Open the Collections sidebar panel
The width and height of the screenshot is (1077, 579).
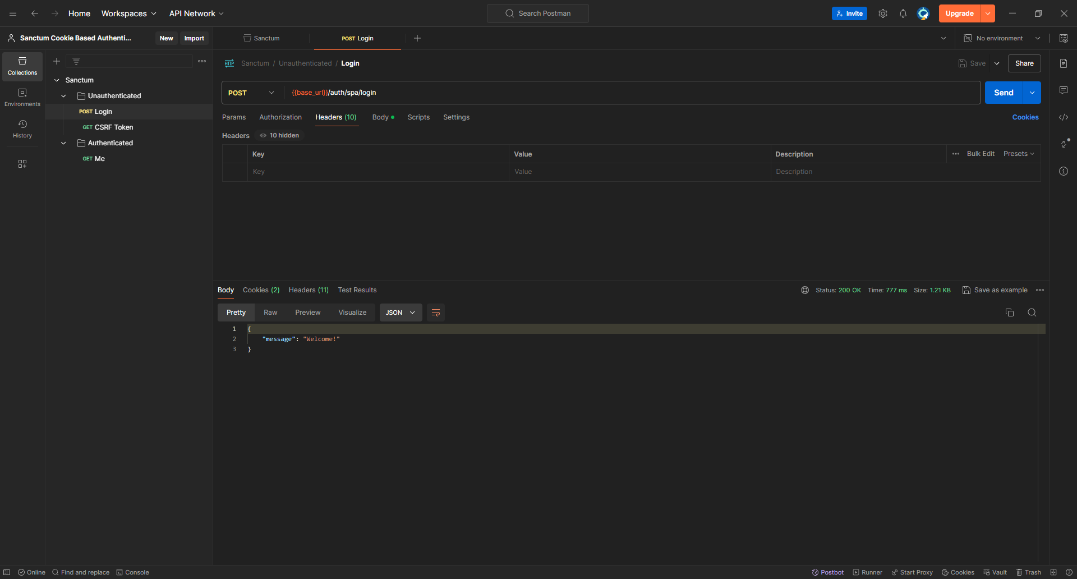(22, 66)
